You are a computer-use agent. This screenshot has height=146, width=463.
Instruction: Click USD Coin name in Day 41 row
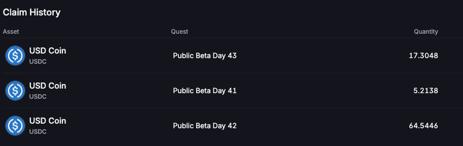[x=48, y=86]
